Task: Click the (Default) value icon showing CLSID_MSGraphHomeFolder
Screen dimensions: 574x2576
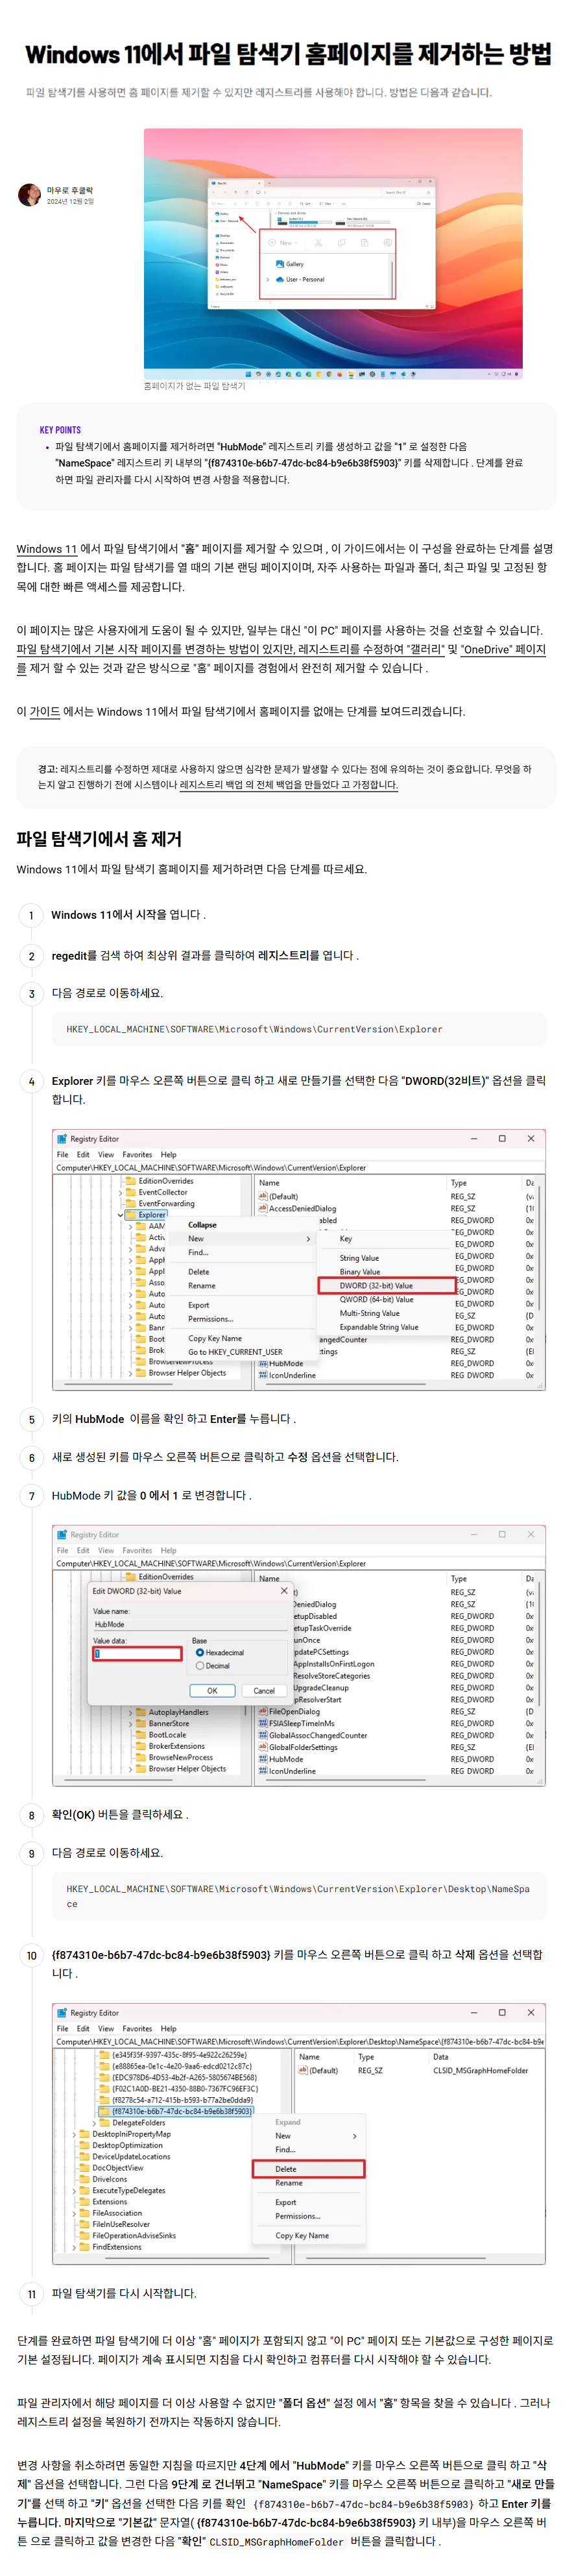Action: pos(304,2070)
